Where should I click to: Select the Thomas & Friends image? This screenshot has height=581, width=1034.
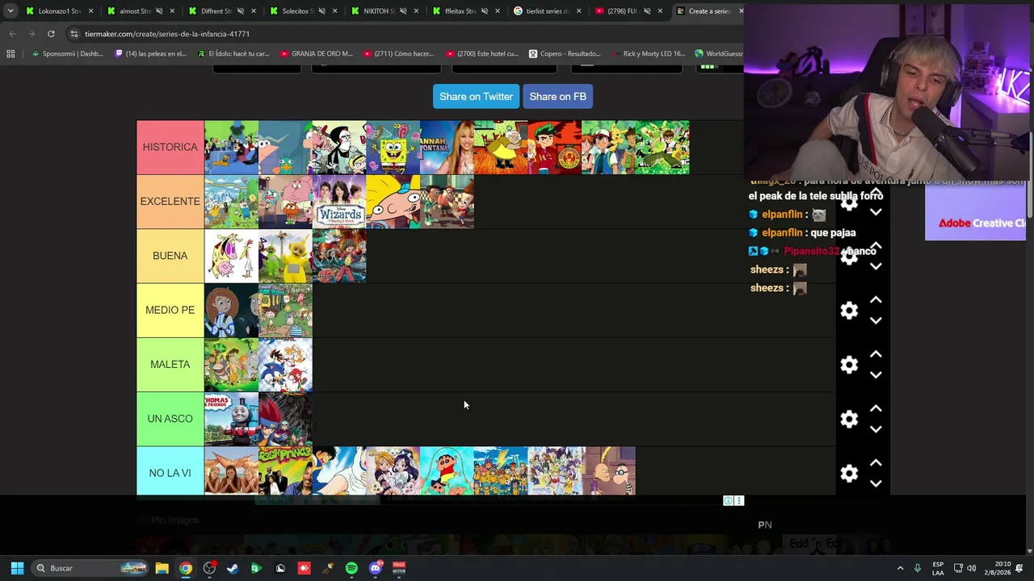(231, 419)
